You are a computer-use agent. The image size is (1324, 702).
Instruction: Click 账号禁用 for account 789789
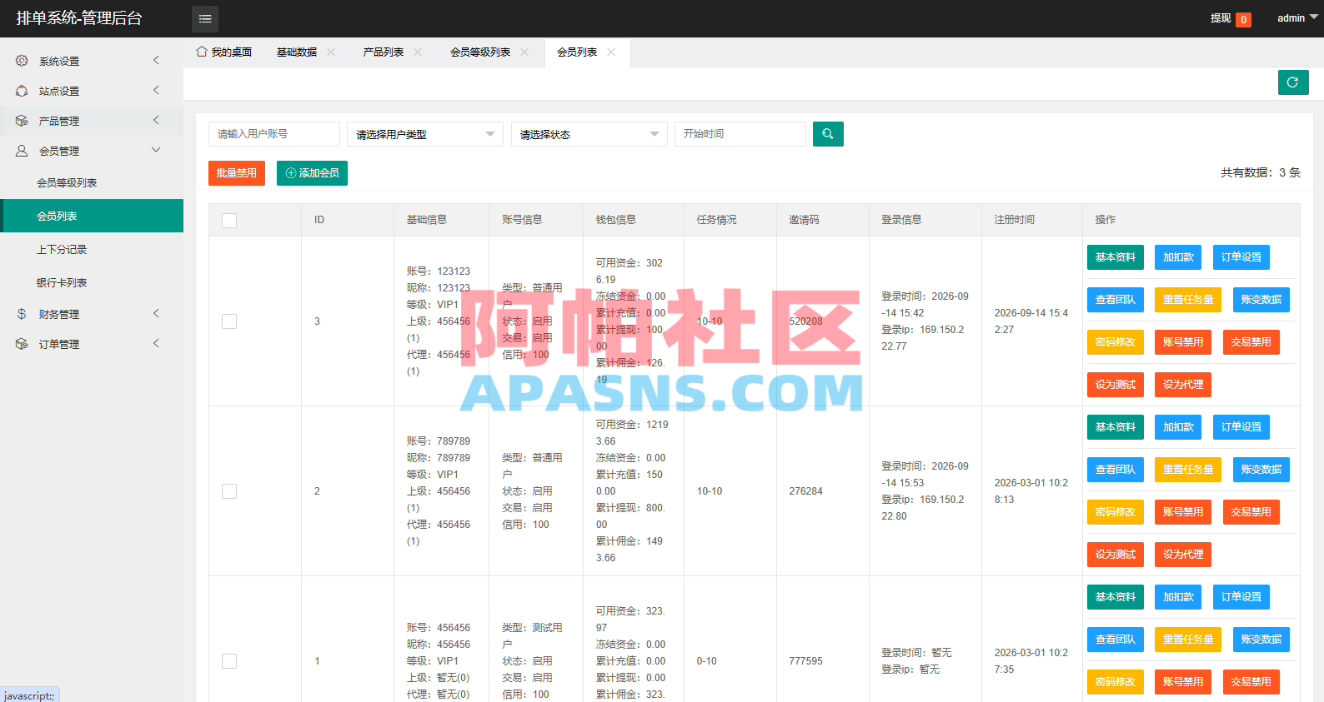(x=1183, y=512)
